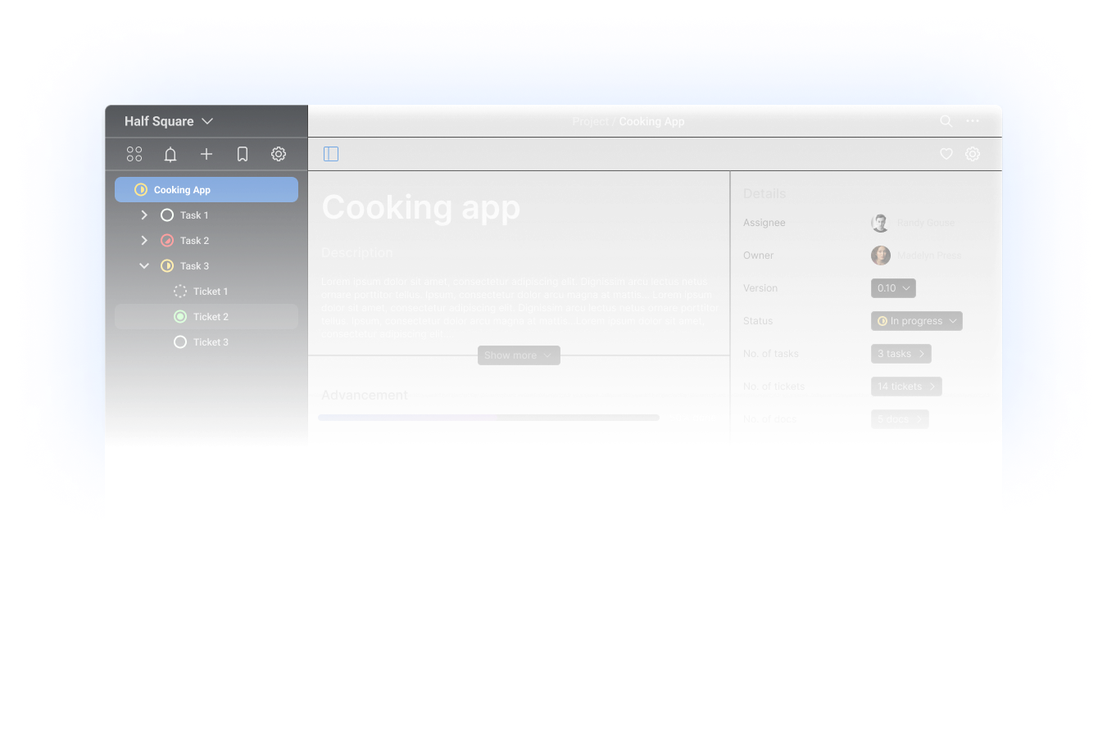Image resolution: width=1107 pixels, height=755 pixels.
Task: Open notifications bell icon
Action: pyautogui.click(x=170, y=154)
